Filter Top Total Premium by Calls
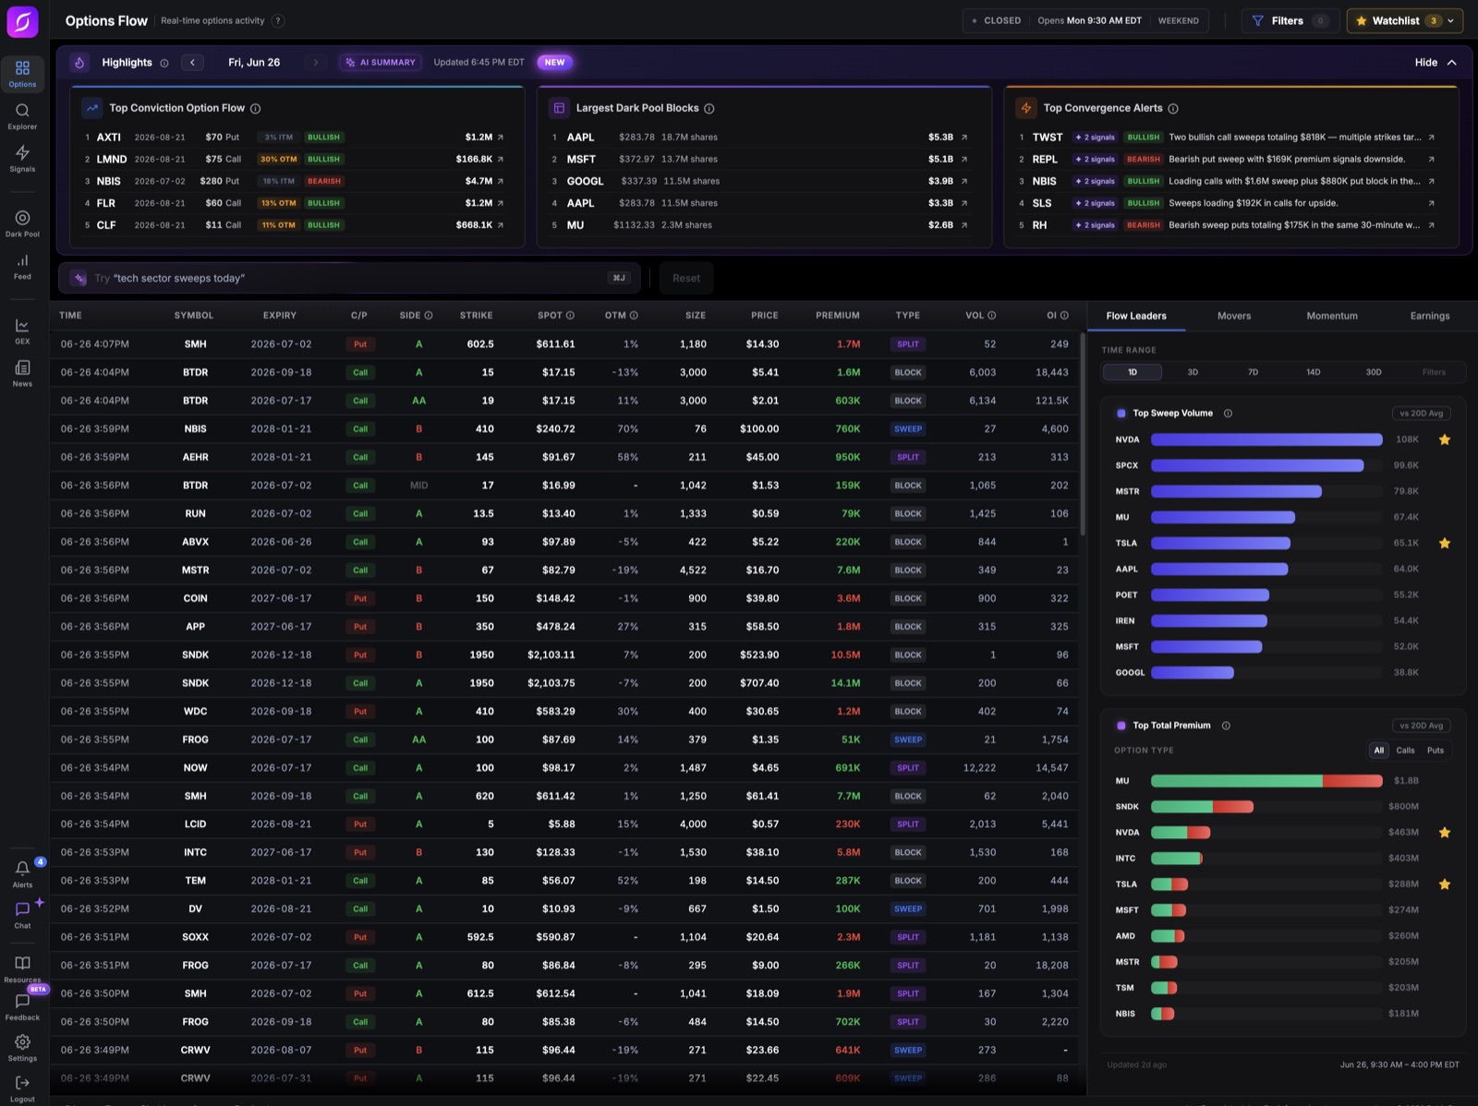1478x1106 pixels. 1405,751
